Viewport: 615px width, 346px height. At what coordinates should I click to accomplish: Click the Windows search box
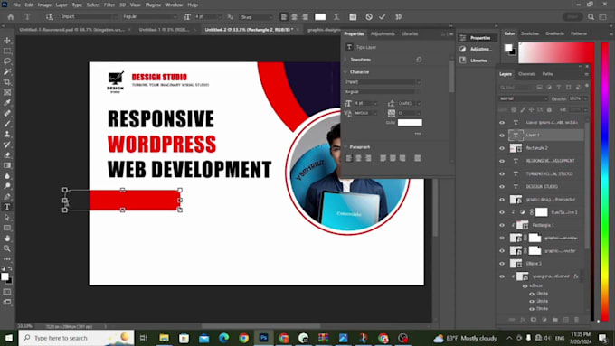click(76, 338)
